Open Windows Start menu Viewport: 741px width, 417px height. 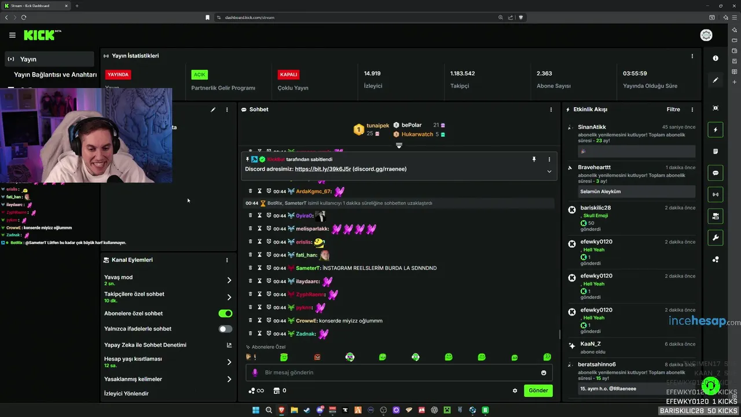pos(256,410)
